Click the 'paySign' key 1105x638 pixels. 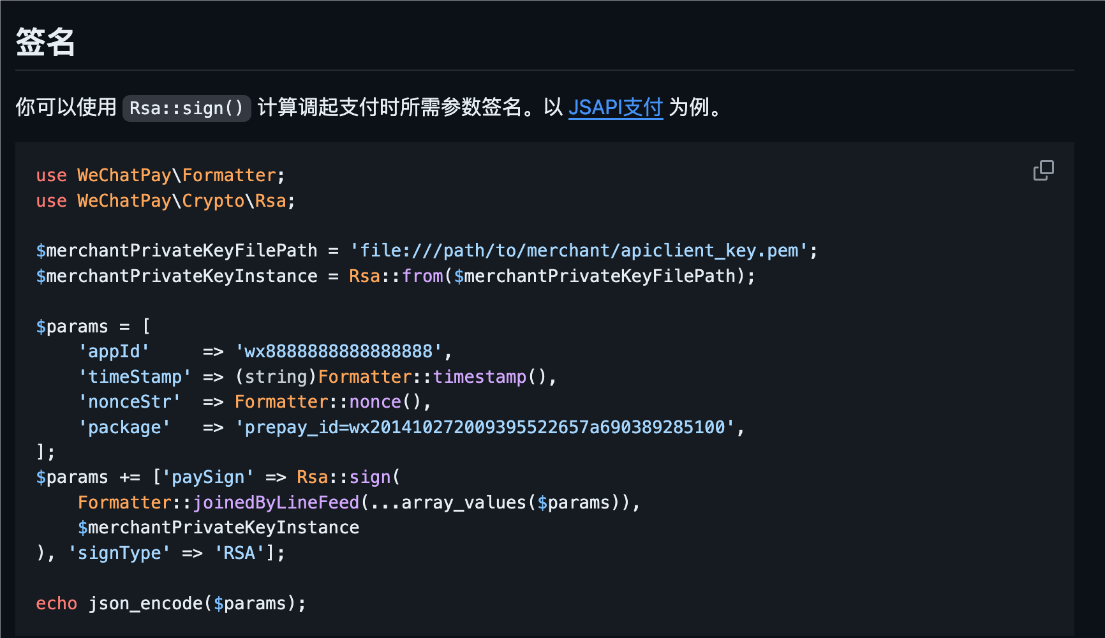click(207, 477)
